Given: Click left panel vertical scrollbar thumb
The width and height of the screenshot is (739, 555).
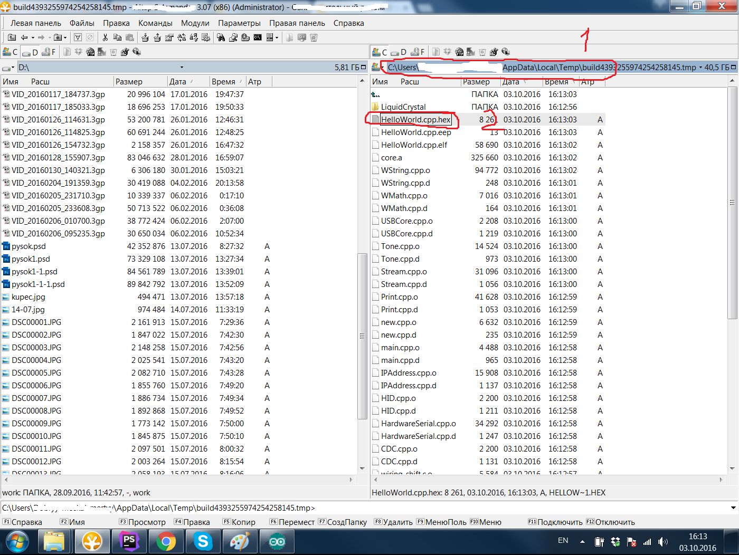Looking at the screenshot, I should point(362,336).
